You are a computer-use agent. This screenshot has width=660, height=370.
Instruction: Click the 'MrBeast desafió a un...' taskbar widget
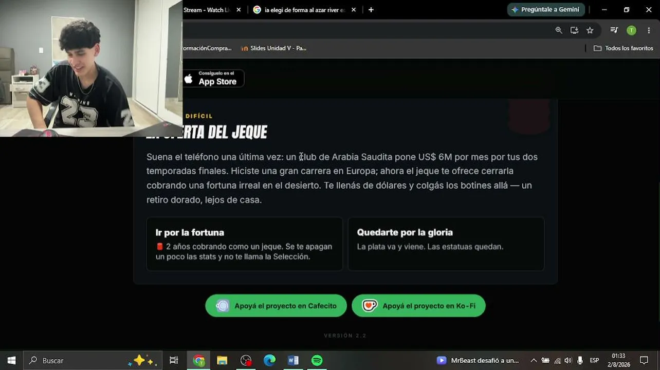pyautogui.click(x=478, y=360)
